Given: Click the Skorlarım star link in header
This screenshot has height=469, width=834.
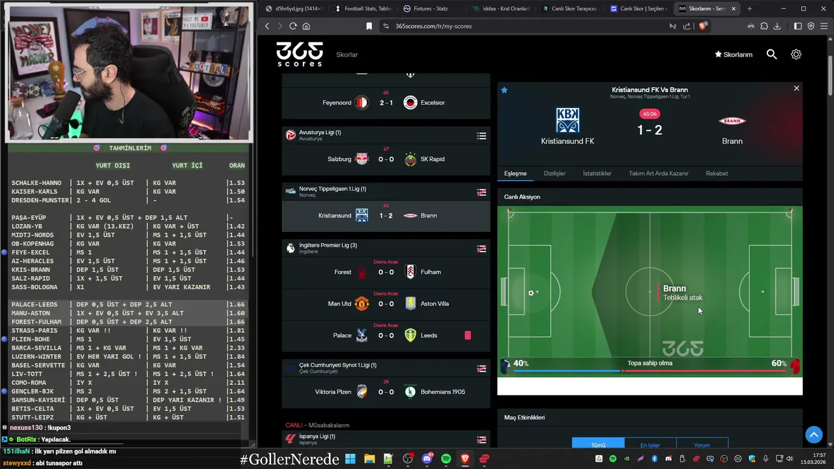Looking at the screenshot, I should (734, 55).
